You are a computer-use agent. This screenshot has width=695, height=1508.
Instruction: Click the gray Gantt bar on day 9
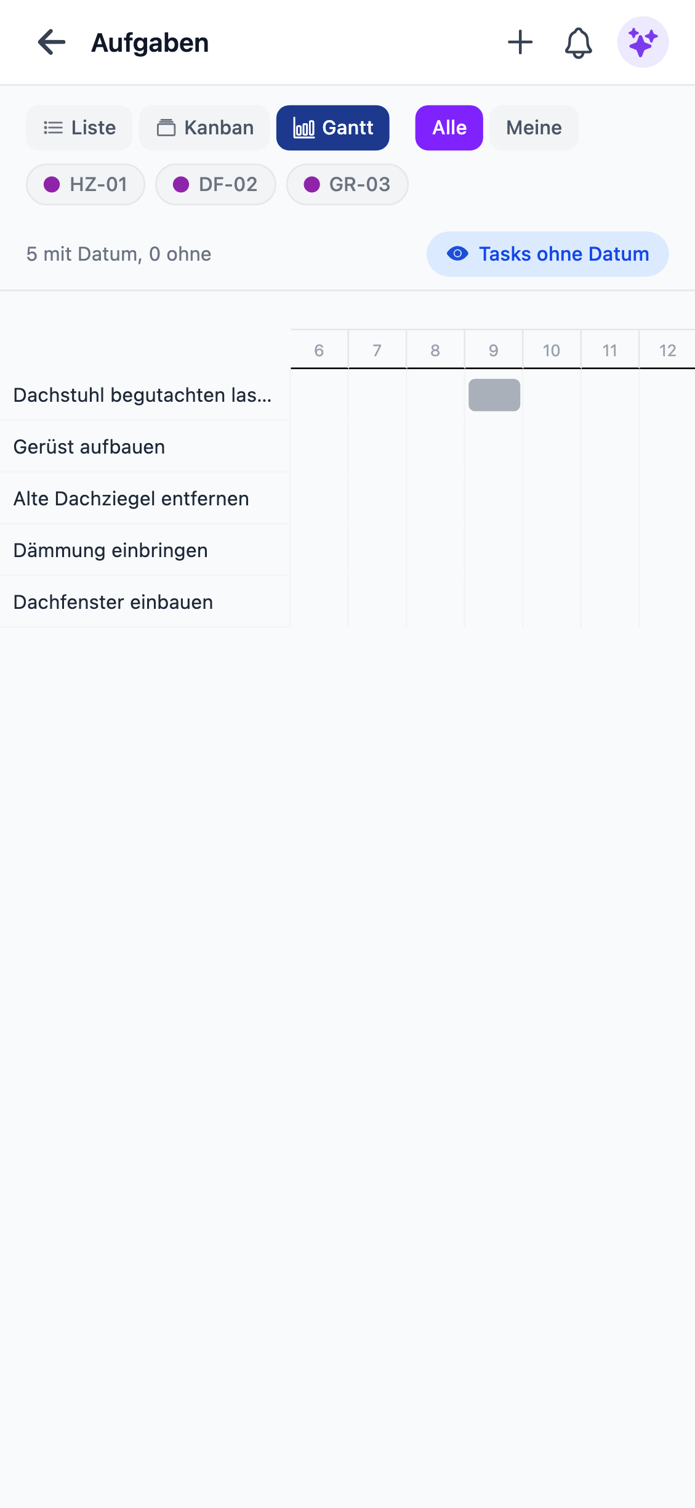click(494, 395)
